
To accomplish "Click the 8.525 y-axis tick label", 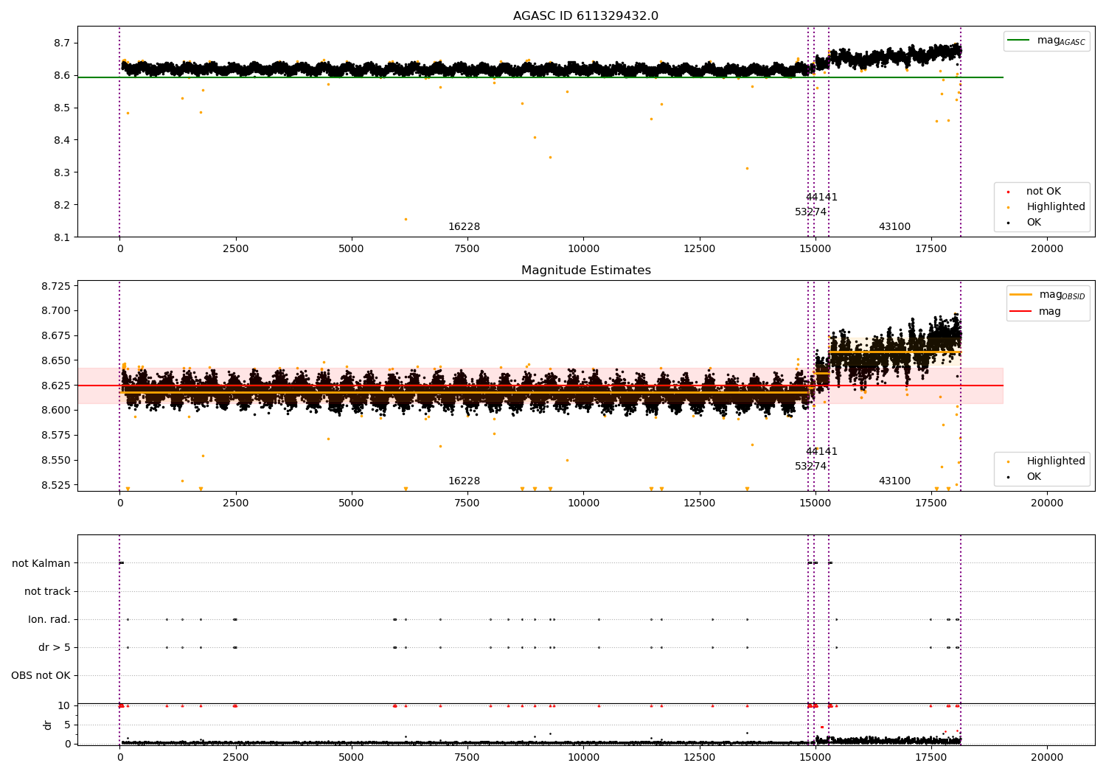I will [x=56, y=485].
